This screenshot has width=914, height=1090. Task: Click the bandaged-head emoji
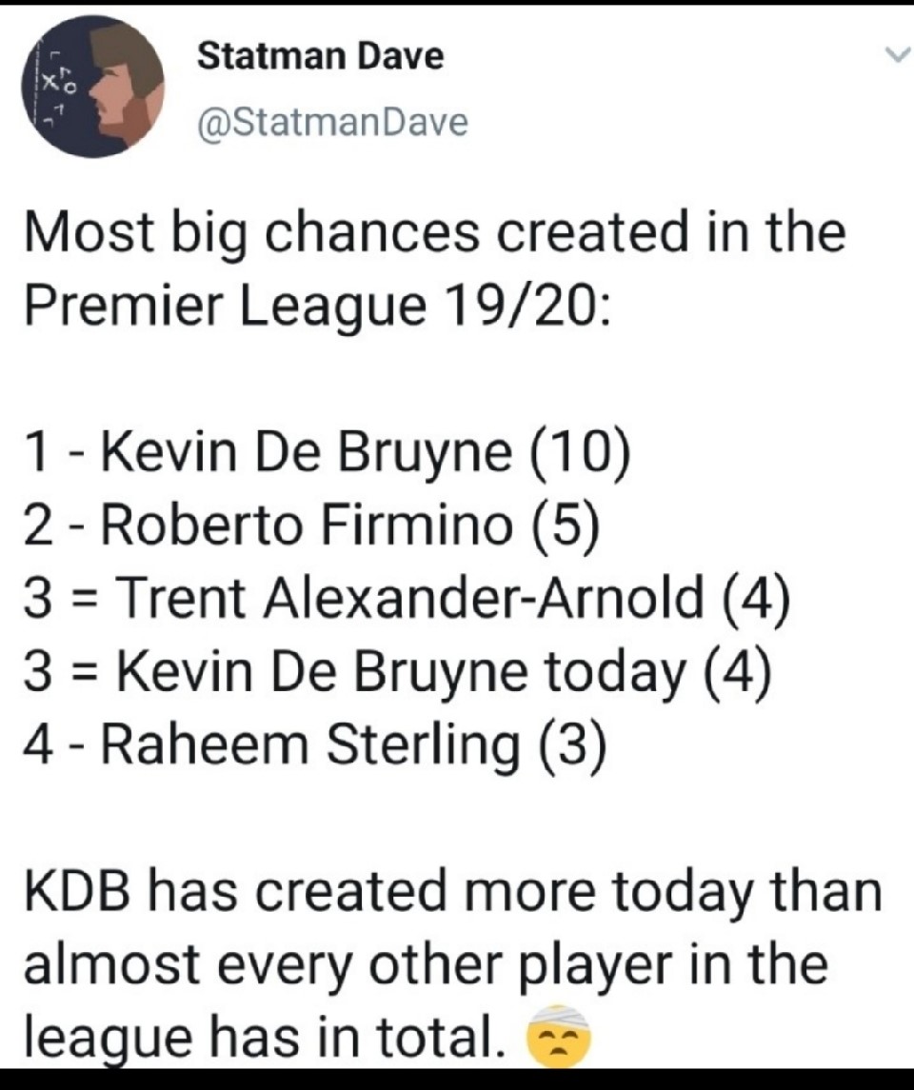(560, 1036)
